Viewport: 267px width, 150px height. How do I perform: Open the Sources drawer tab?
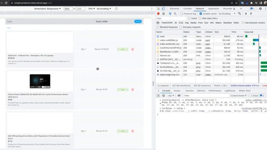coord(189,91)
